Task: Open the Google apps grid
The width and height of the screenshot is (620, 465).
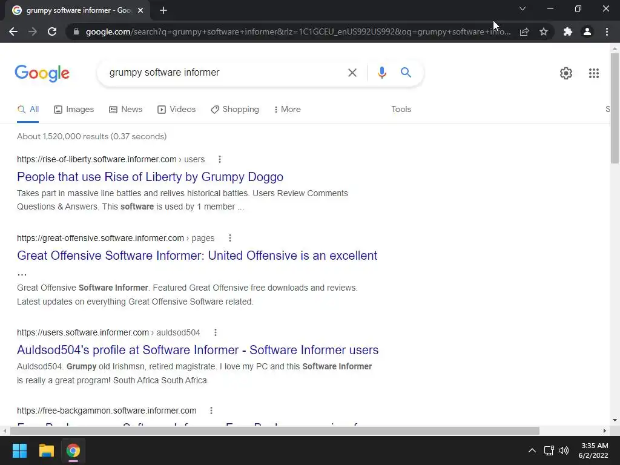Action: coord(593,73)
